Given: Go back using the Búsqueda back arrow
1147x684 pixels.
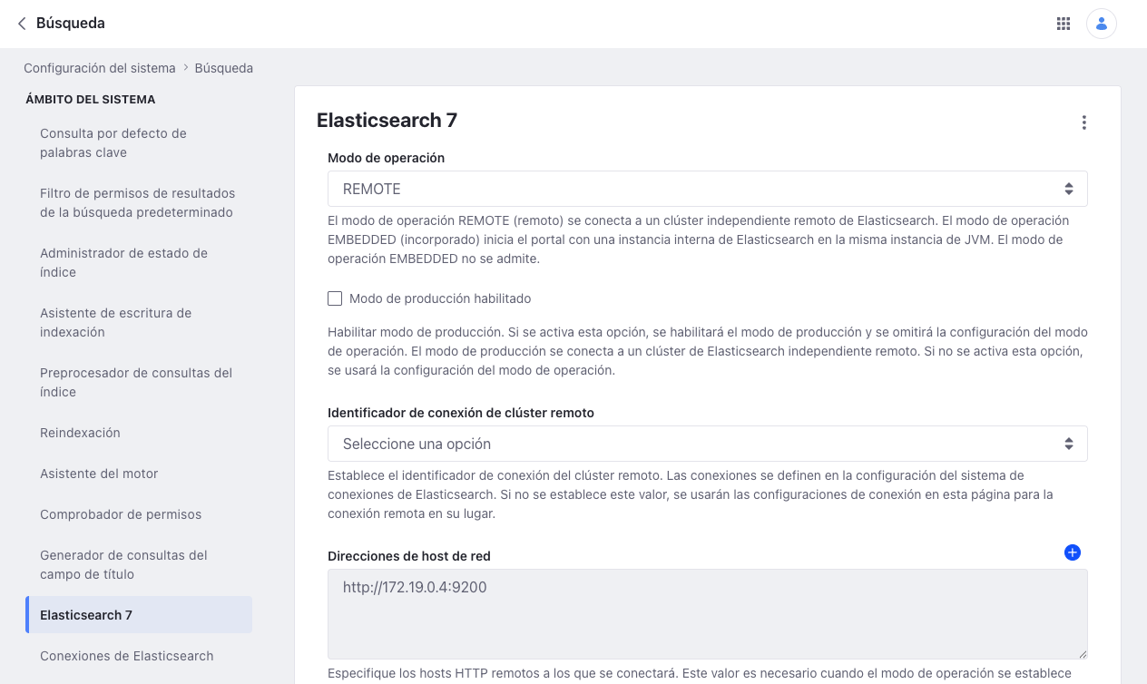Looking at the screenshot, I should click(22, 24).
